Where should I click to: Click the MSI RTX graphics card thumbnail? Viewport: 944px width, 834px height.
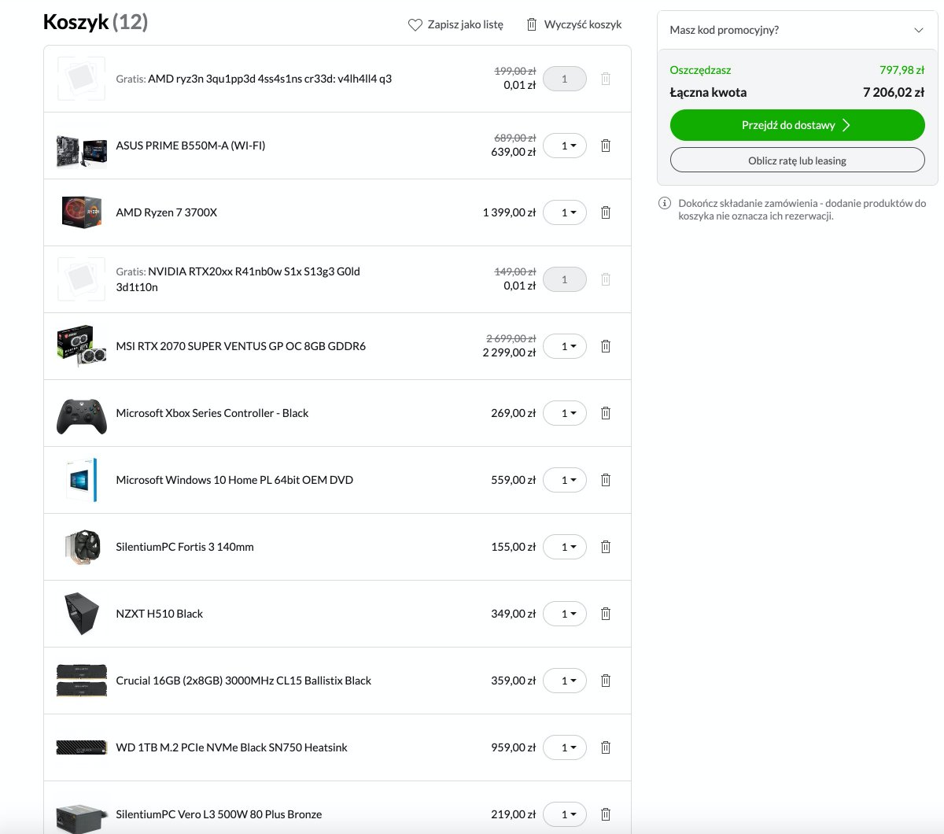(81, 346)
